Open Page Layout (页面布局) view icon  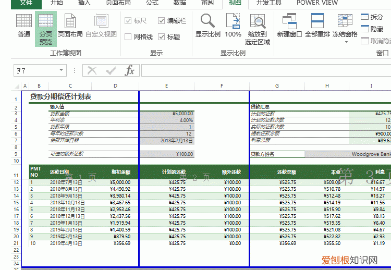(x=70, y=25)
